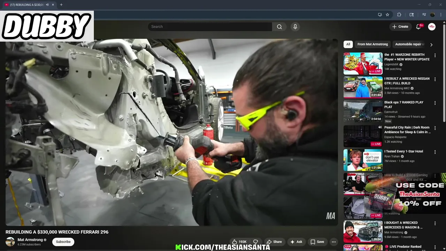
Task: Open video title I BOUGHT A WRECKED MERCEDES G WAGON
Action: (403, 225)
